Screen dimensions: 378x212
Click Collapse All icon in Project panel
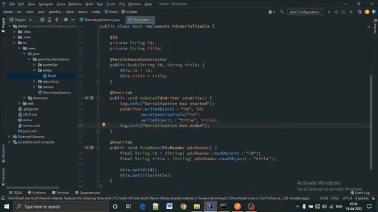click(57, 19)
